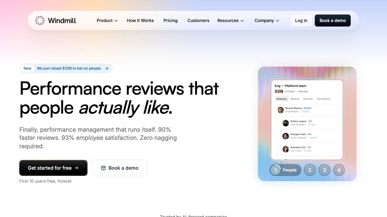Click Get started for free
Image resolution: width=387 pixels, height=217 pixels.
coord(54,168)
